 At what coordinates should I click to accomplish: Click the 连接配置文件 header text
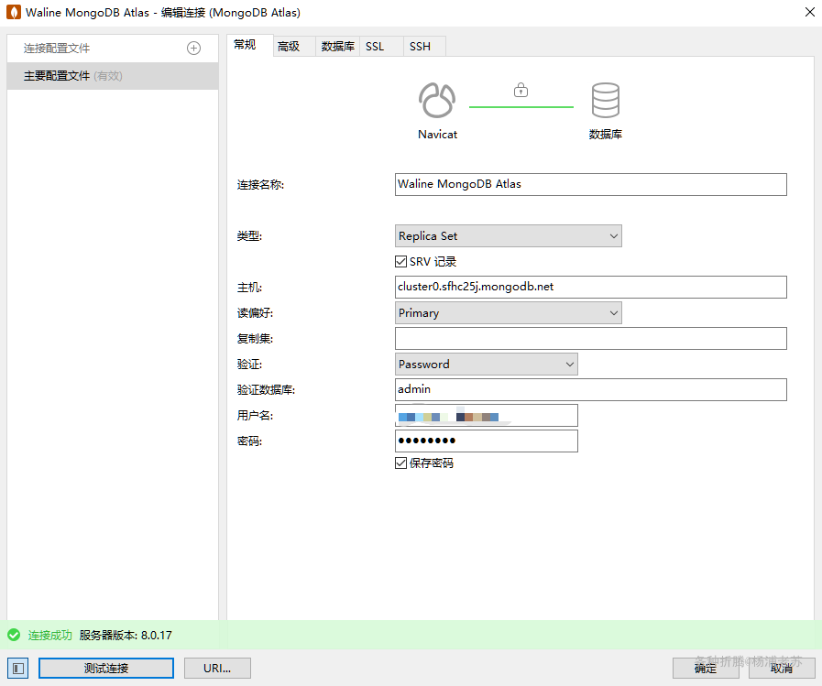point(57,49)
